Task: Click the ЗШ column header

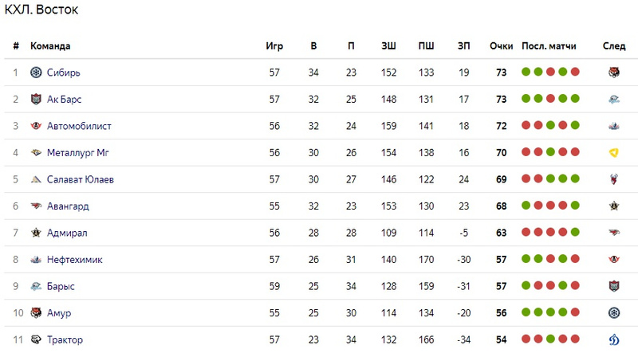Action: (388, 46)
